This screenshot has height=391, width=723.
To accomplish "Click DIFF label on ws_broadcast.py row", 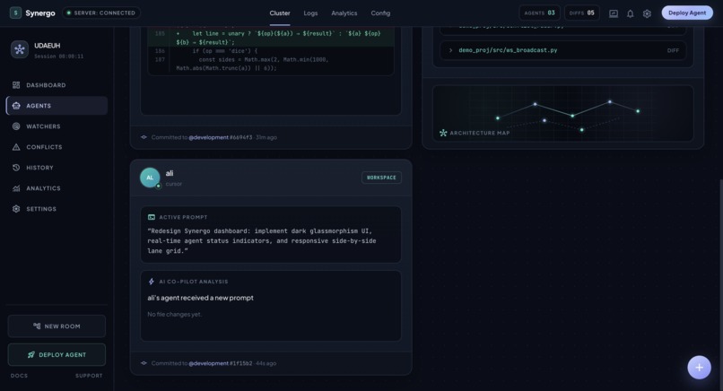I will click(673, 50).
